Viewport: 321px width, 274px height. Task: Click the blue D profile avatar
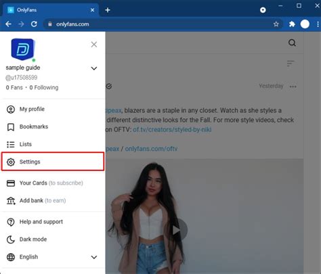pyautogui.click(x=22, y=49)
